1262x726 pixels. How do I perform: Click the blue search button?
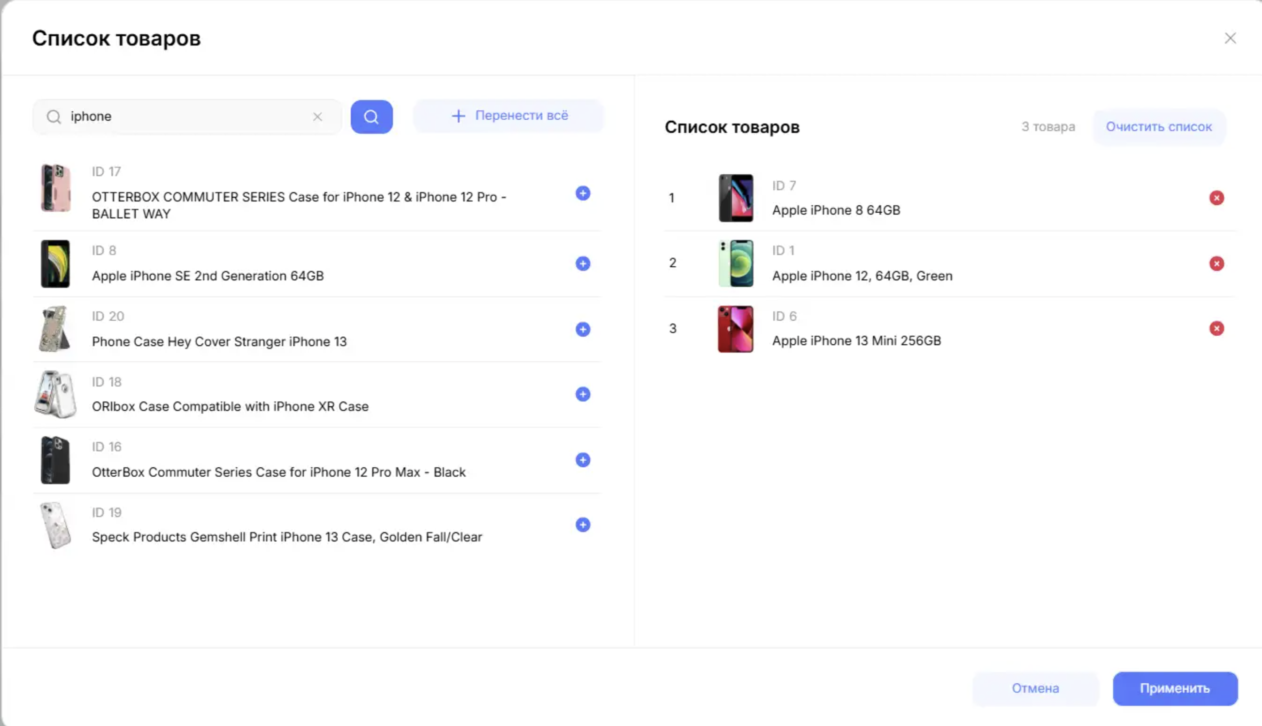(371, 116)
